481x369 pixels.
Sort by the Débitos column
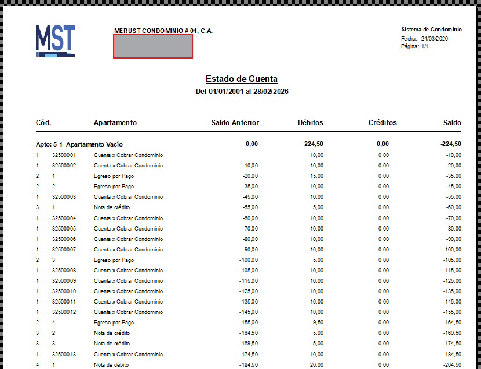tap(311, 122)
